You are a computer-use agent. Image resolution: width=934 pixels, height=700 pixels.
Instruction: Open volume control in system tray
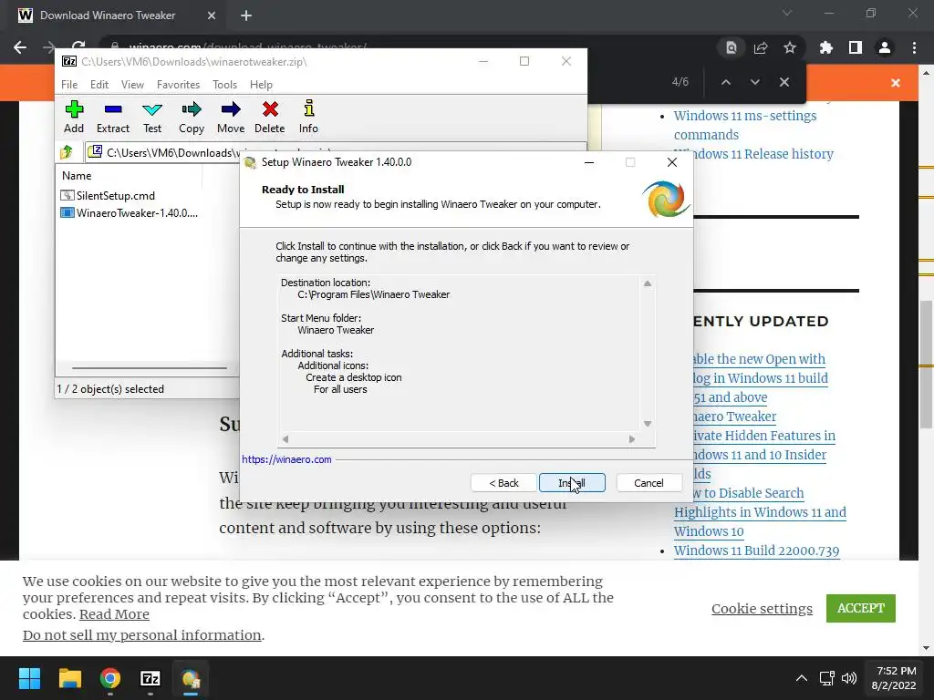click(849, 678)
